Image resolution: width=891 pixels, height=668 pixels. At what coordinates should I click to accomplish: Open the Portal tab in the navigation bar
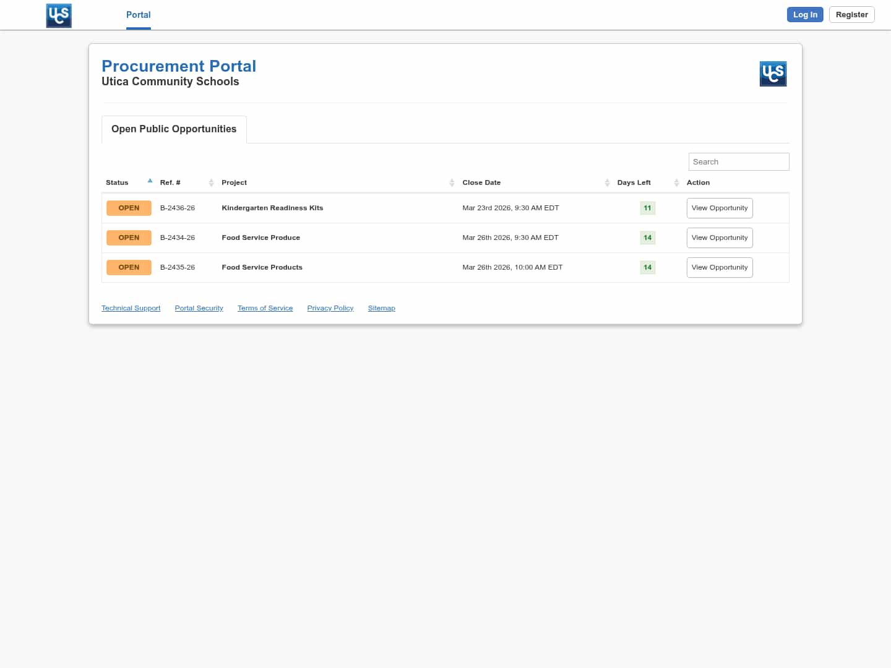click(138, 15)
